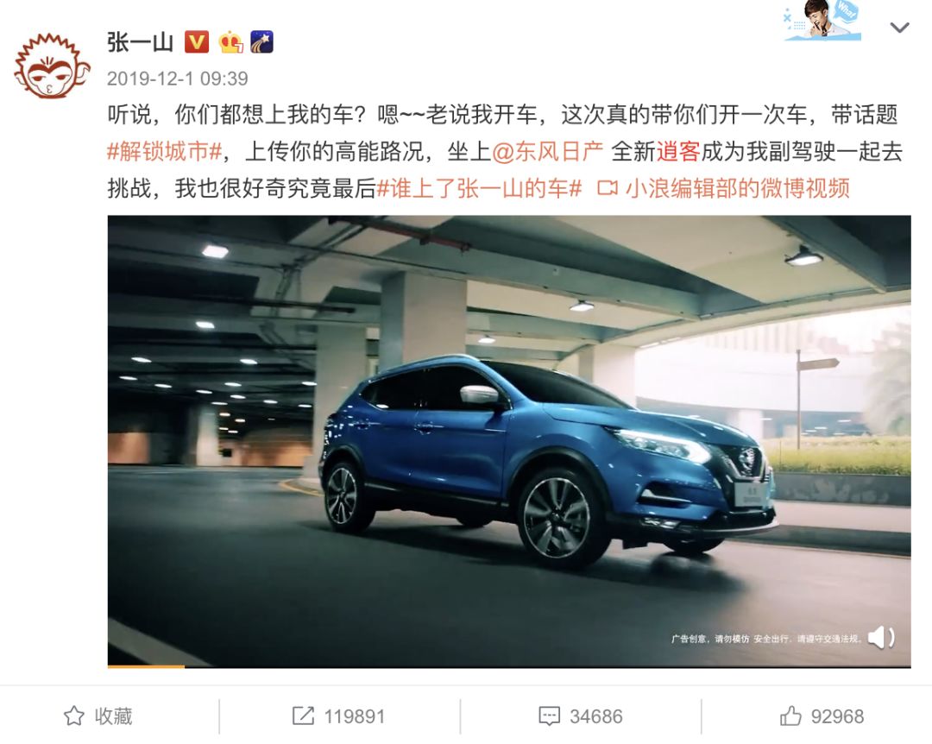Image resolution: width=932 pixels, height=744 pixels.
Task: Expand the post options chevron menu
Action: pos(899,28)
